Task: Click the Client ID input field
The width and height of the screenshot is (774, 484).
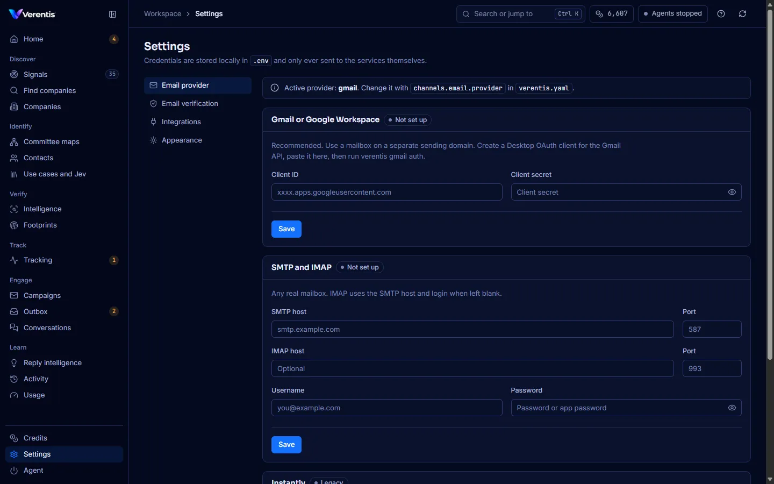Action: (x=387, y=192)
